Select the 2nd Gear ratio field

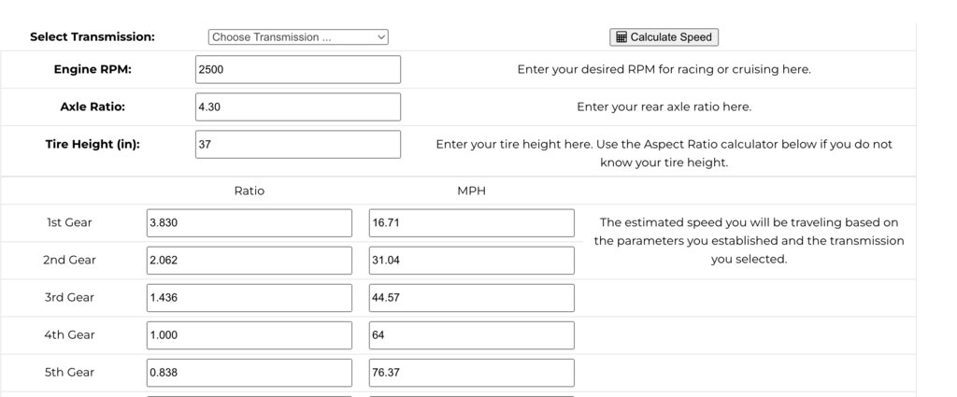[249, 261]
